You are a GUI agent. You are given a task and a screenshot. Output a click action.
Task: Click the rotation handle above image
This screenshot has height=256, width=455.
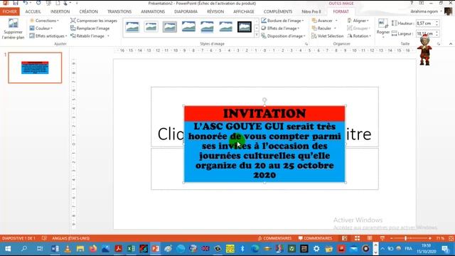point(264,100)
